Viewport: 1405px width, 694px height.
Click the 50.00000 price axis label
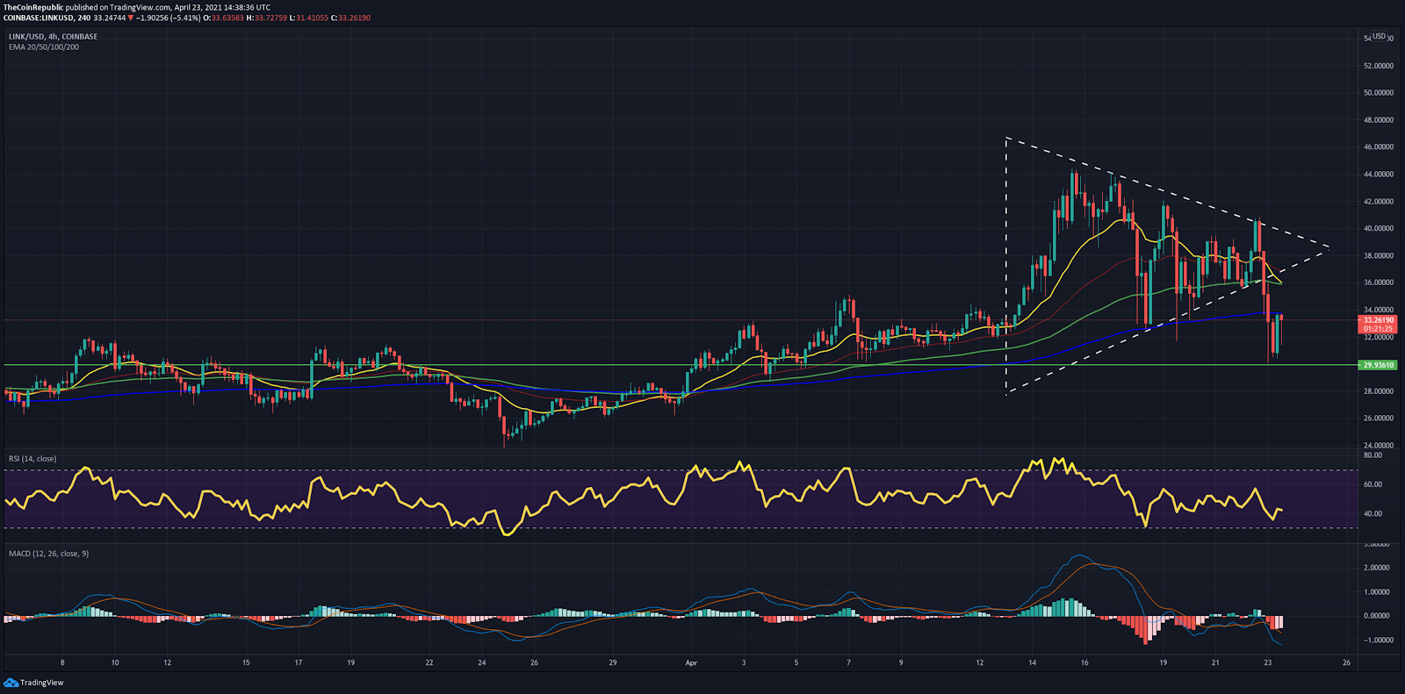(1379, 93)
